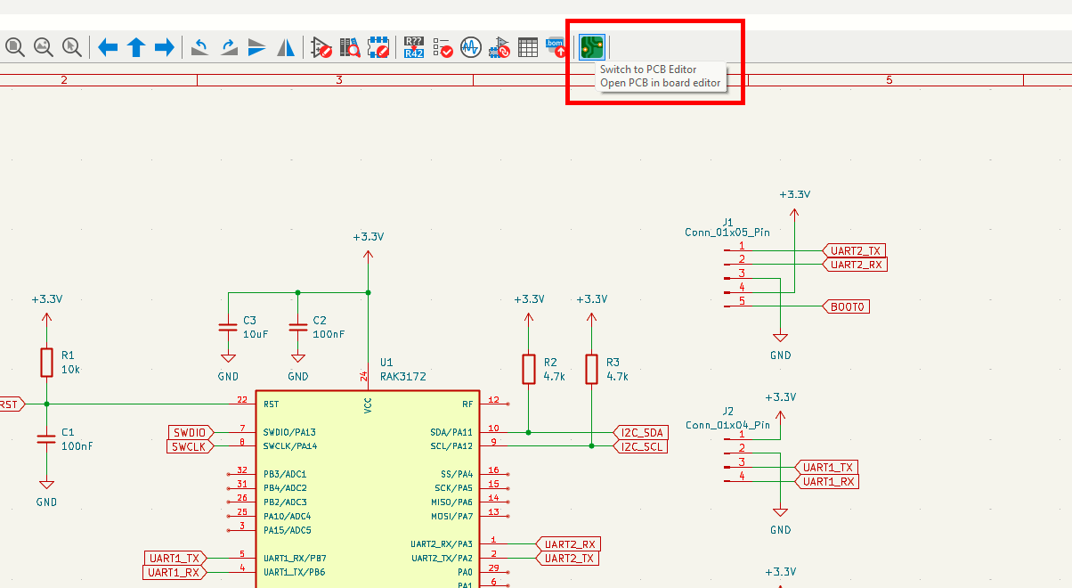Click UART1_TX label left of U1 pin 5
1072x588 pixels.
click(175, 559)
